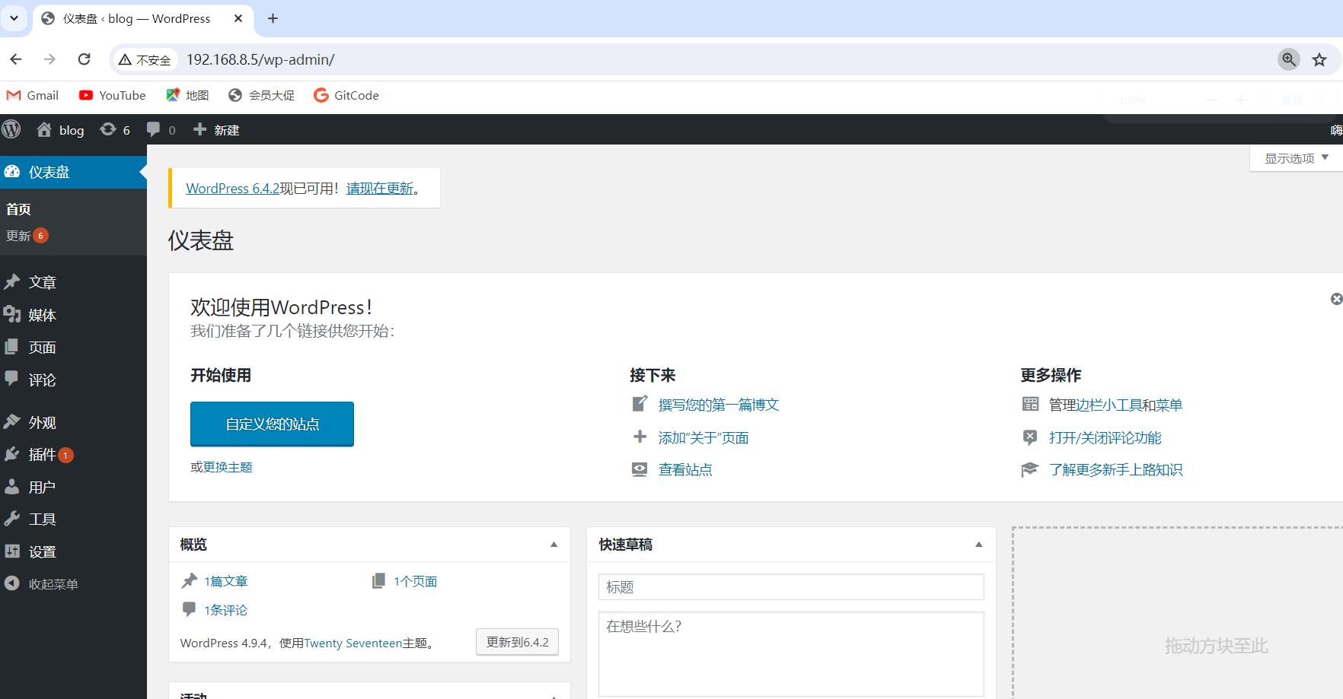Click the bubble icon beside 1条评论
Viewport: 1343px width, 699px height.
coord(189,609)
